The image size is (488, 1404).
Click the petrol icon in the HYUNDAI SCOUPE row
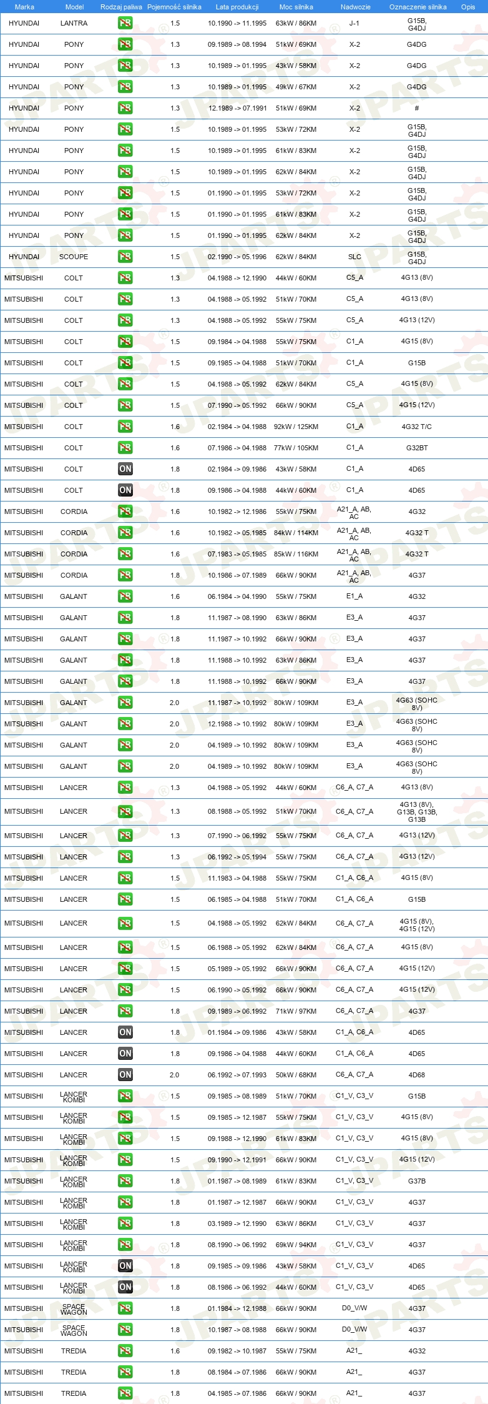[x=125, y=257]
